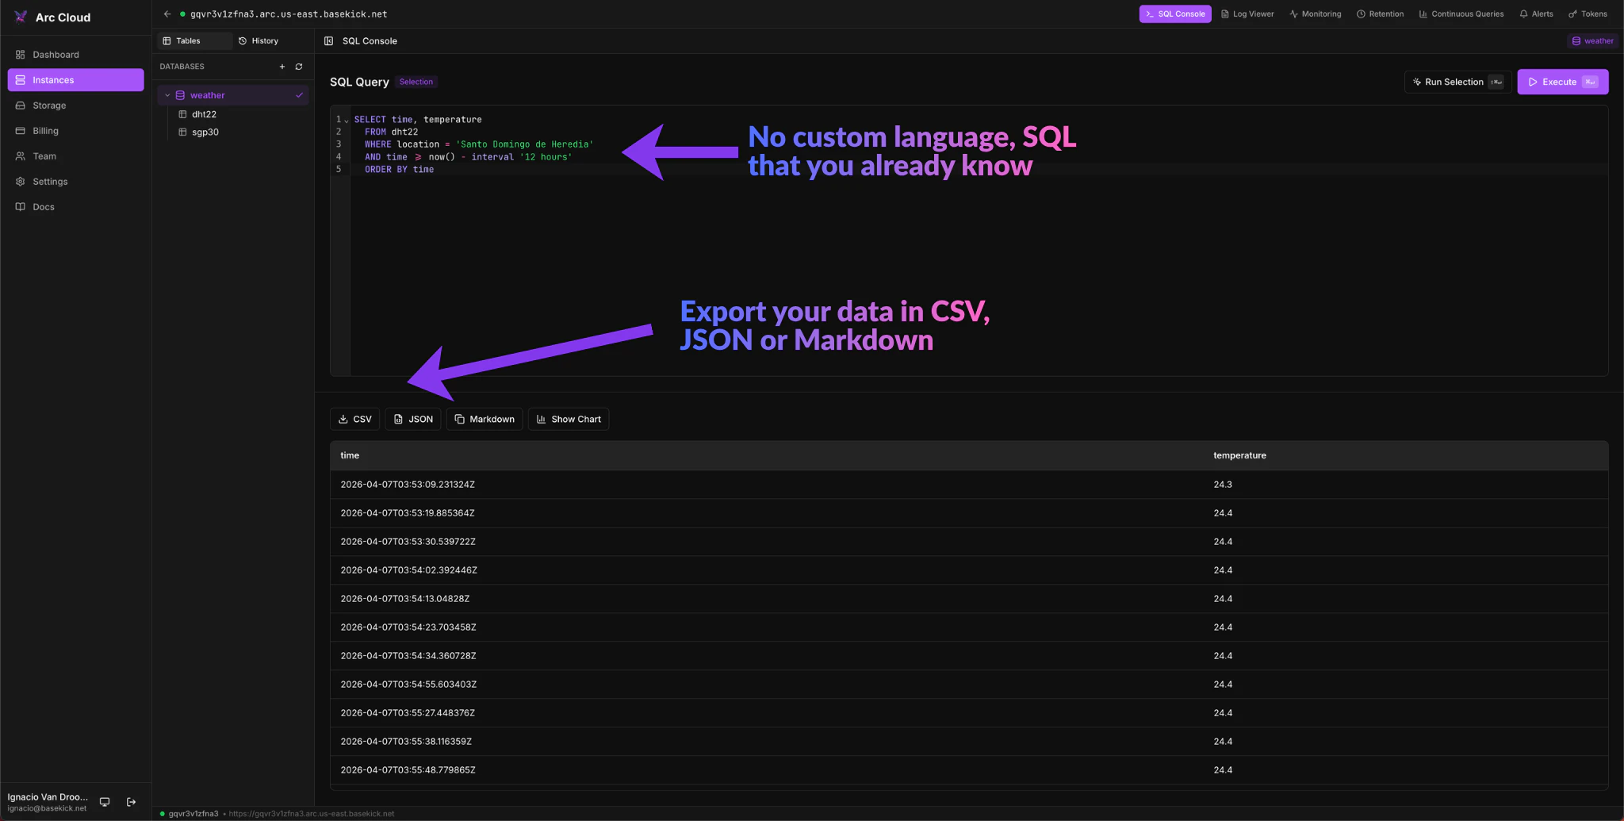Click the Show Chart button
Image resolution: width=1624 pixels, height=821 pixels.
(x=569, y=419)
